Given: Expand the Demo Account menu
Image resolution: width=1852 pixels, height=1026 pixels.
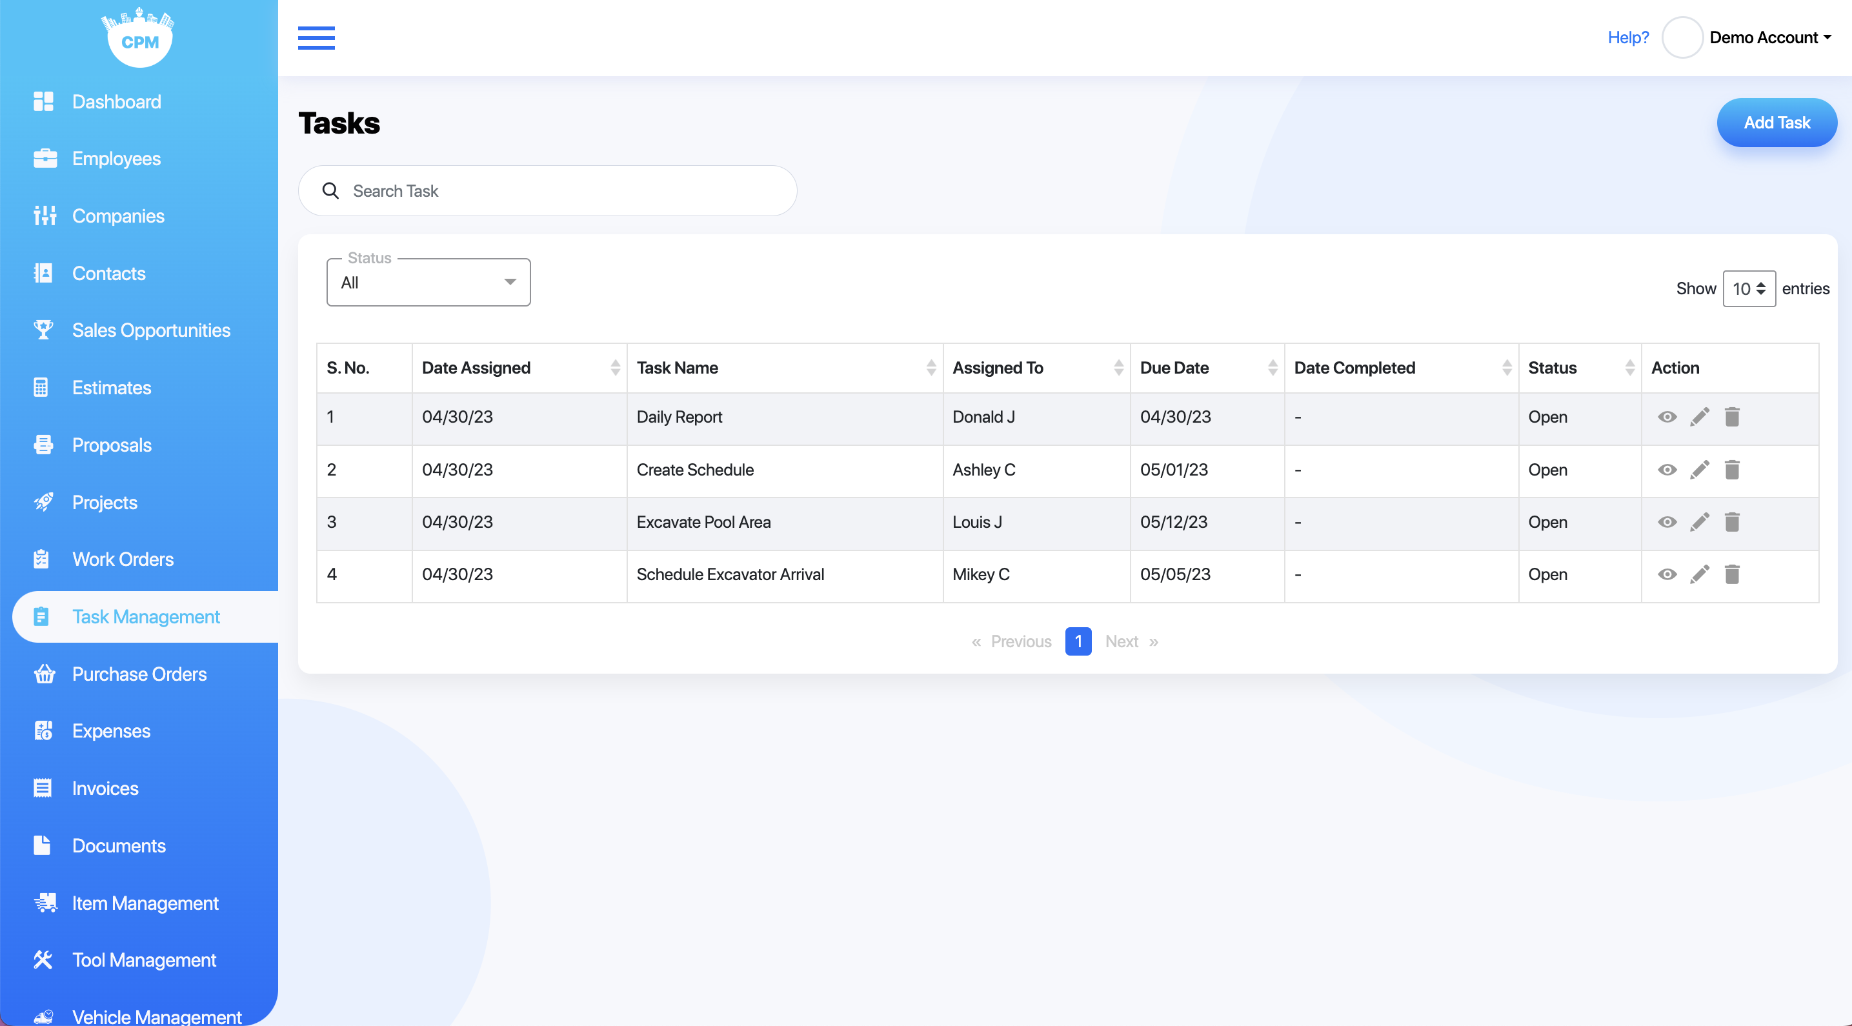Looking at the screenshot, I should [1770, 37].
